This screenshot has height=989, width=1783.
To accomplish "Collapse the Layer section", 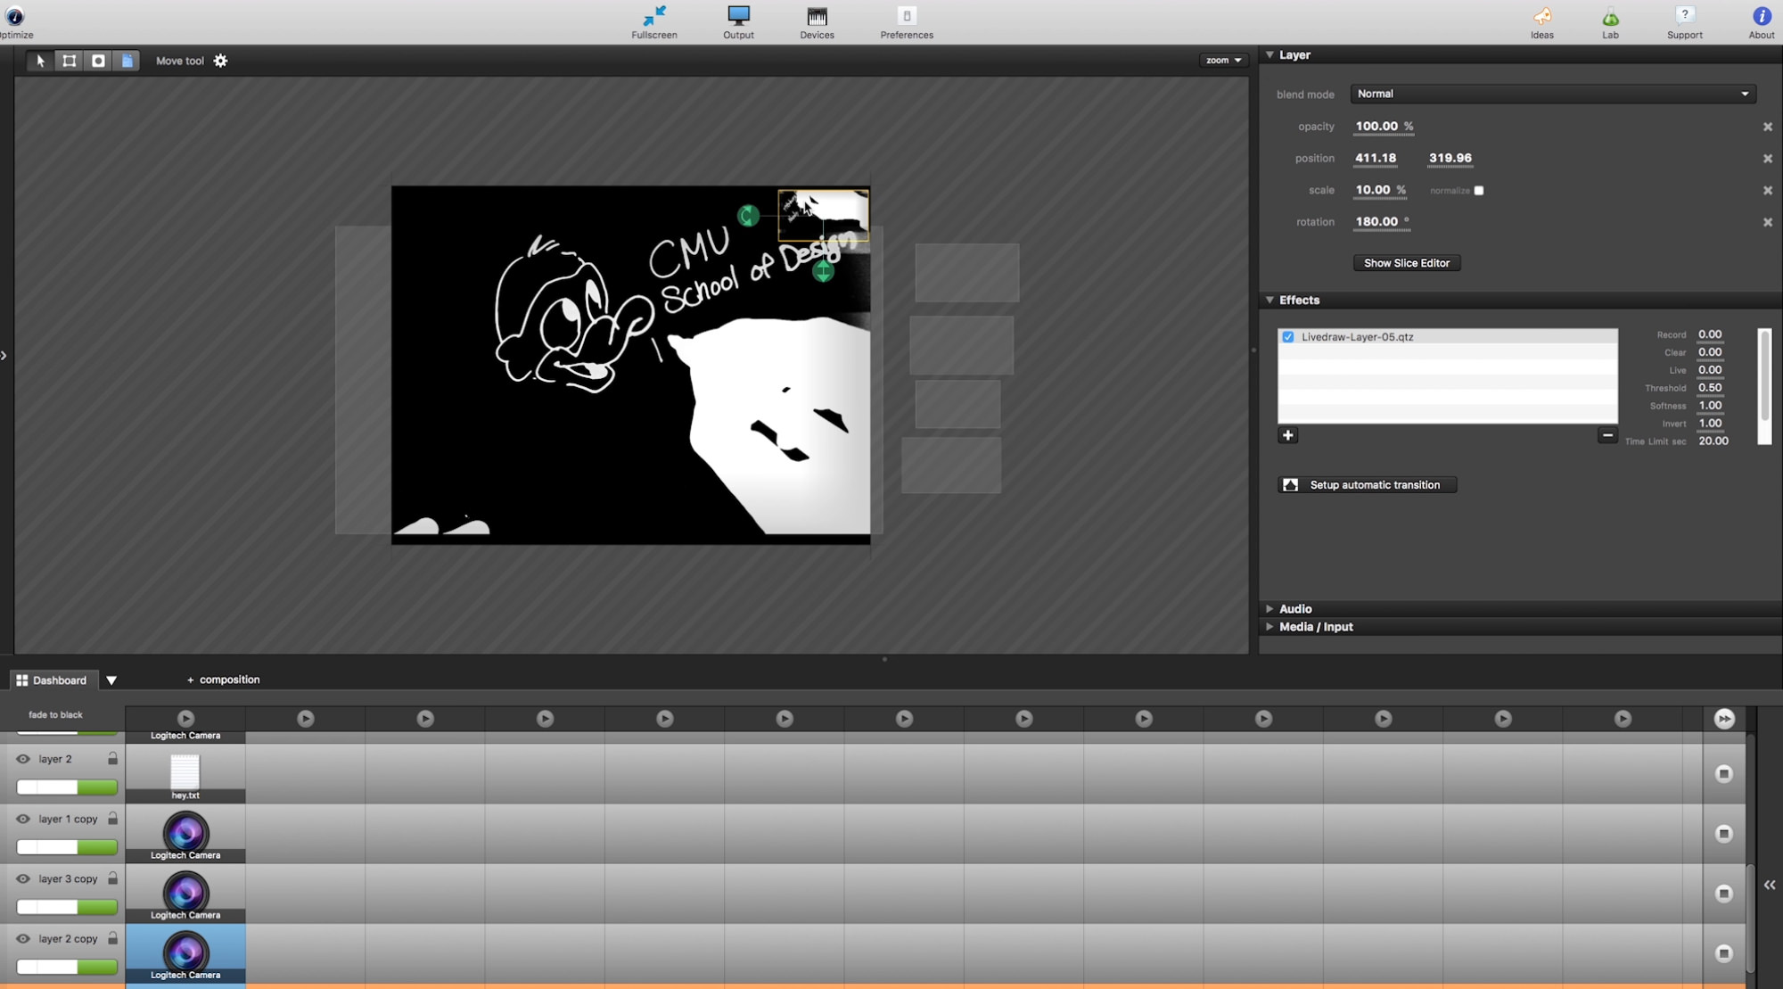I will [1269, 55].
